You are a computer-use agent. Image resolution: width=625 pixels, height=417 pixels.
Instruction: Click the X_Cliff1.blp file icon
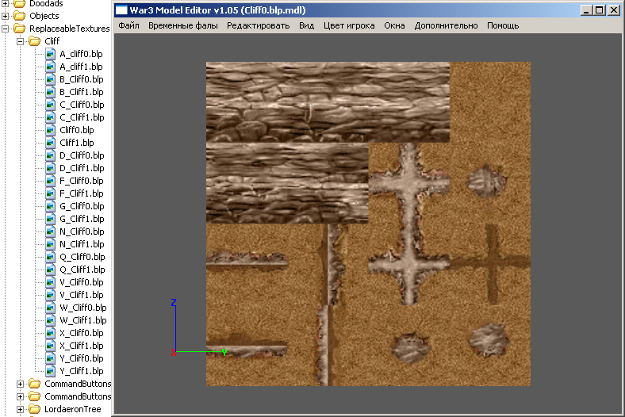(50, 346)
